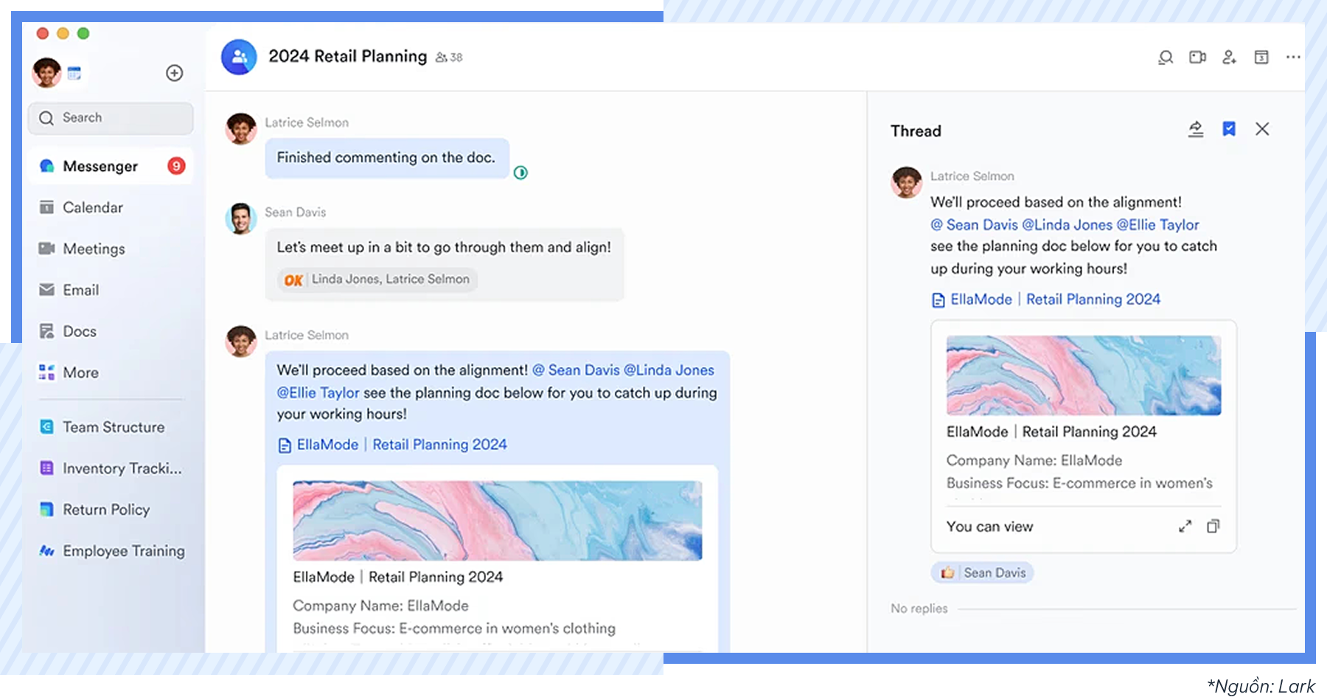Click the 'Finished commenting on the doc.' message
Image resolution: width=1327 pixels, height=697 pixels.
coord(387,158)
